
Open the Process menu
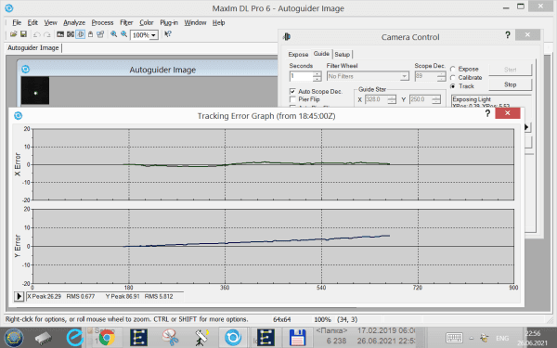pyautogui.click(x=102, y=22)
